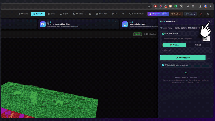Click the reset rotate arrow icon
Image resolution: width=215 pixels, height=121 pixels.
(90, 14)
